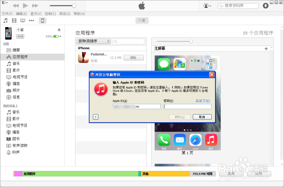This screenshot has height=187, width=284.
Task: Select the iPhone device button
Action: pos(43,20)
